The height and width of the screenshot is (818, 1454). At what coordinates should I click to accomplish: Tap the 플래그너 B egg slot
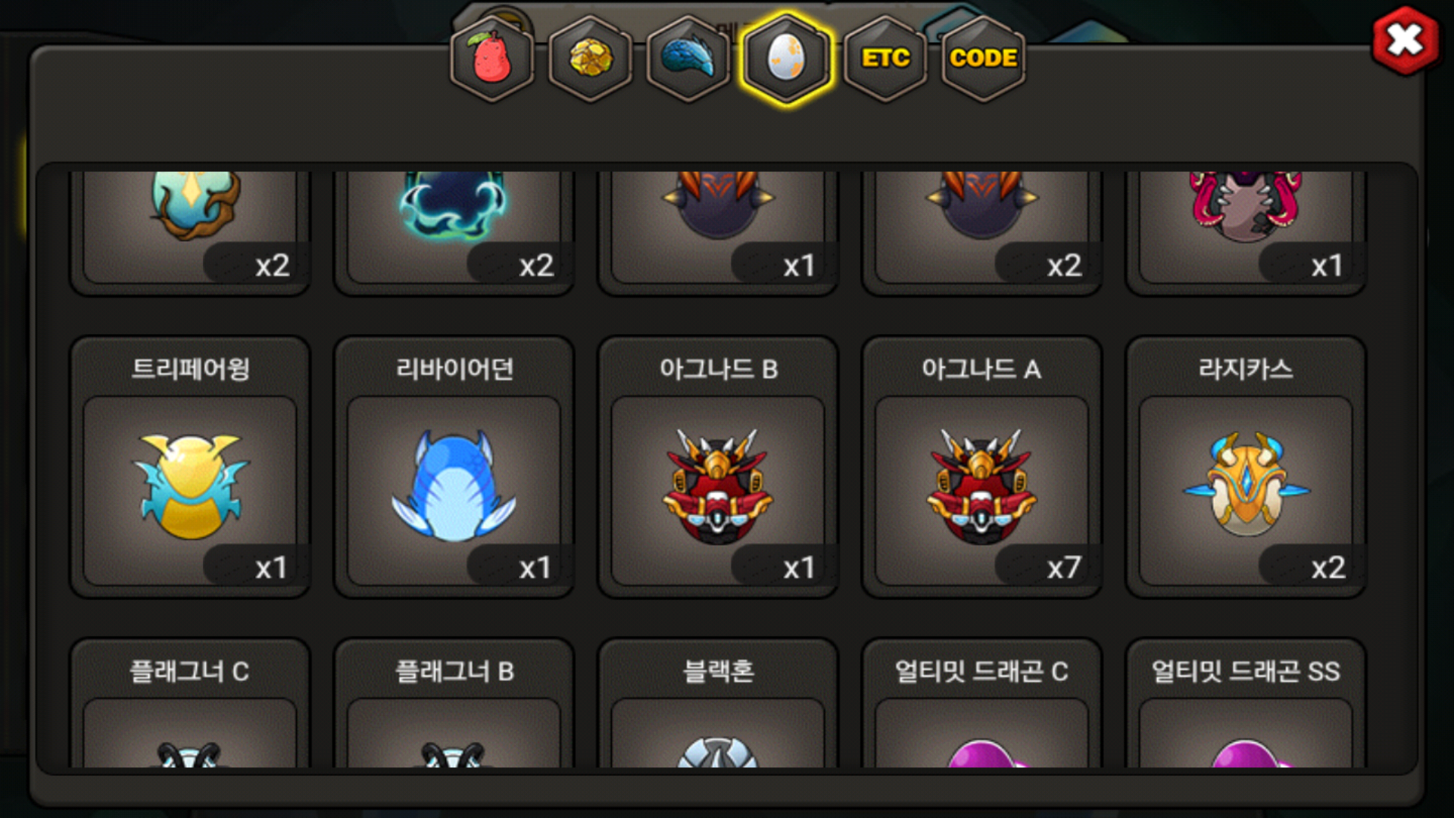point(454,703)
